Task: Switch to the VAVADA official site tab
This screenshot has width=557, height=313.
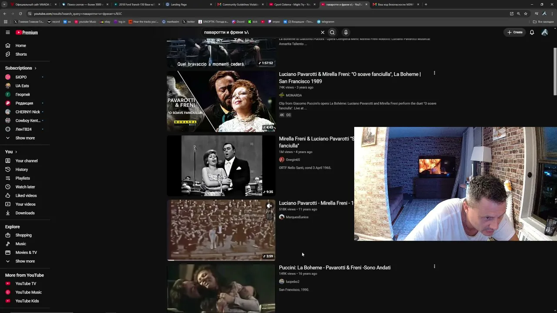Action: click(33, 4)
